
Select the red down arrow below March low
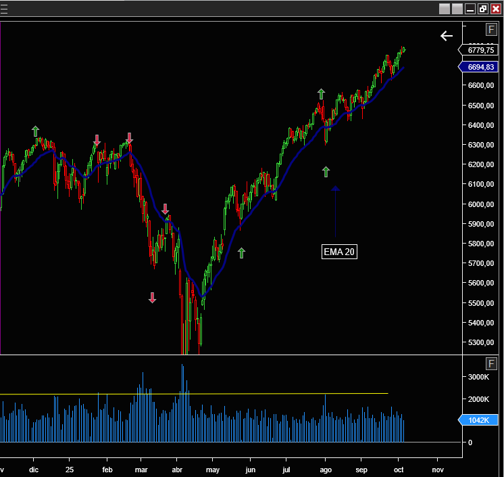point(153,298)
